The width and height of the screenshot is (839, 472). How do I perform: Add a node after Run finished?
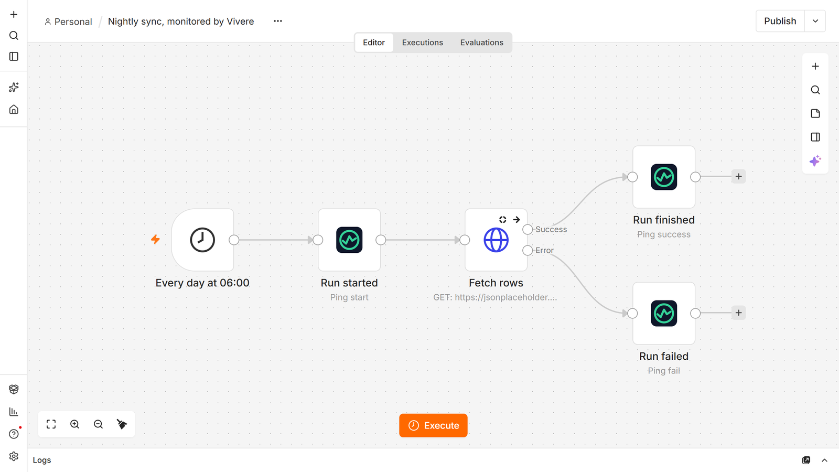[x=738, y=177]
